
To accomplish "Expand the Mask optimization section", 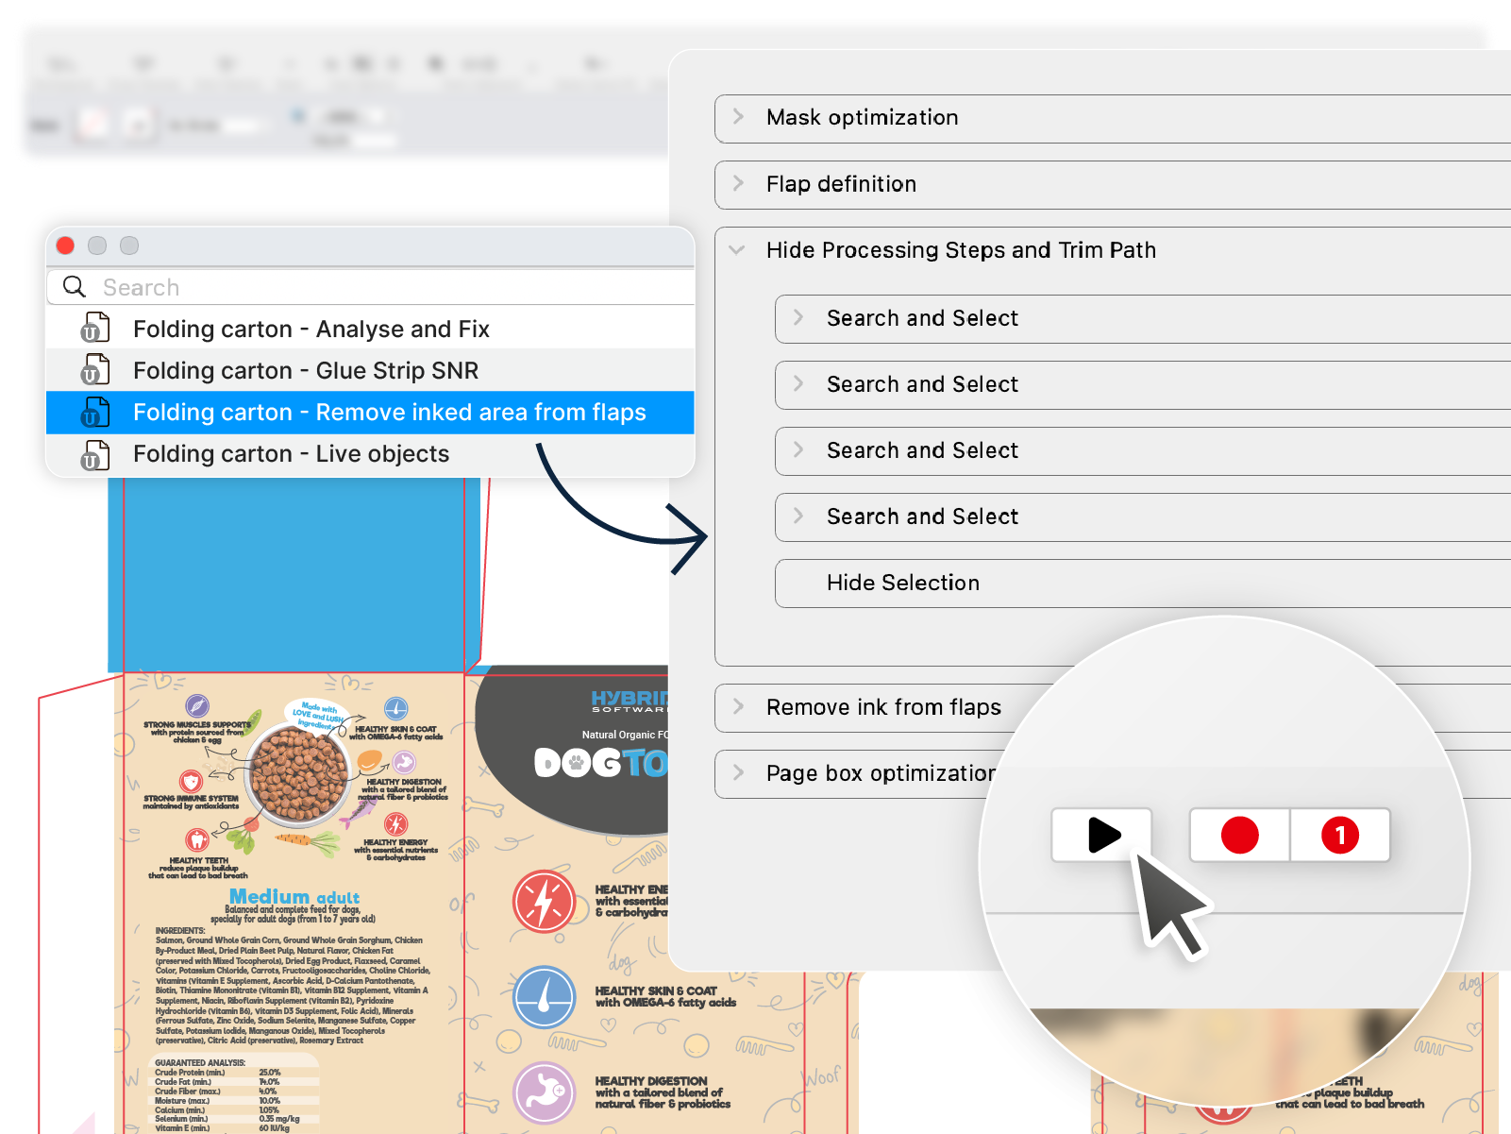I will point(739,118).
